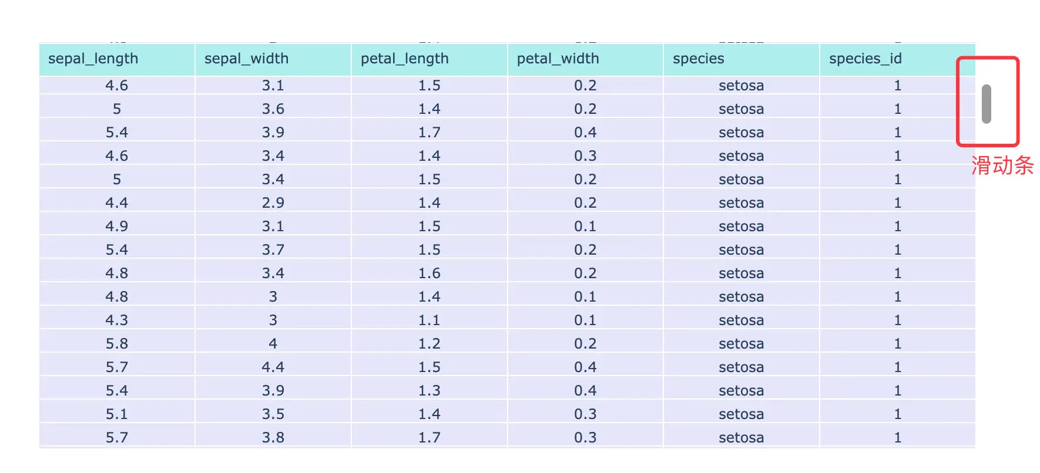Viewport: 1040px width, 473px height.
Task: Click sepal_width cell with value 4.4
Action: point(273,367)
